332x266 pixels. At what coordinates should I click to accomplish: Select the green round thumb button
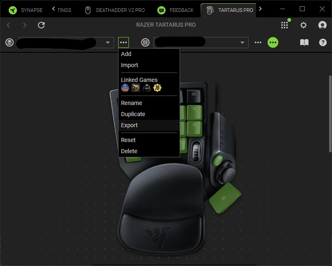tap(218, 161)
